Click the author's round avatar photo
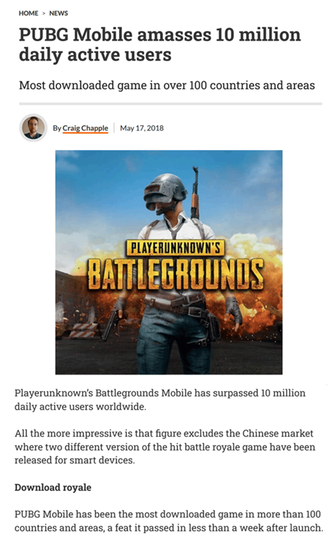This screenshot has height=541, width=328. tap(33, 128)
